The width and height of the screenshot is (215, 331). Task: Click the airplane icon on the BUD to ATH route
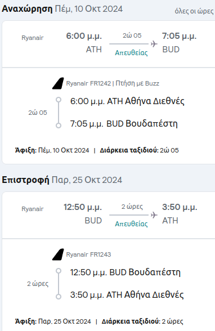[x=154, y=215]
